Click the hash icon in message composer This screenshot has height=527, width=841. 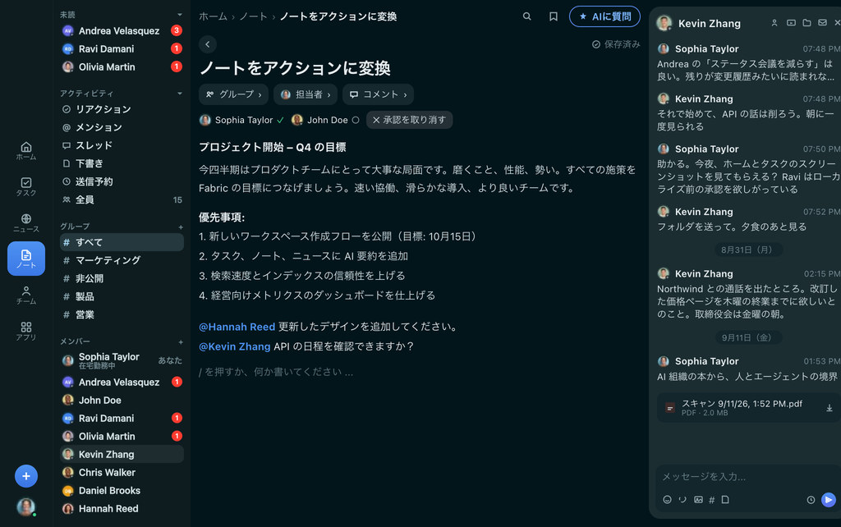tap(712, 500)
